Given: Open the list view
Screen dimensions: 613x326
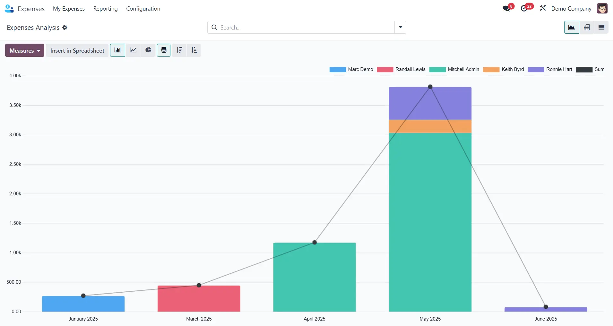Looking at the screenshot, I should 601,28.
